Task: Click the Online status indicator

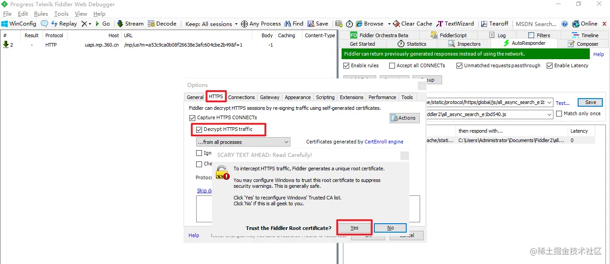Action: pos(585,24)
